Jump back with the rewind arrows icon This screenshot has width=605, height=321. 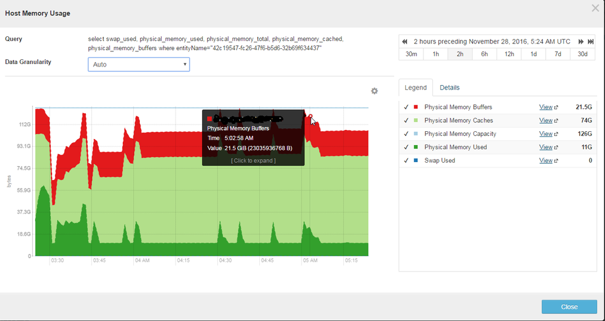click(405, 42)
